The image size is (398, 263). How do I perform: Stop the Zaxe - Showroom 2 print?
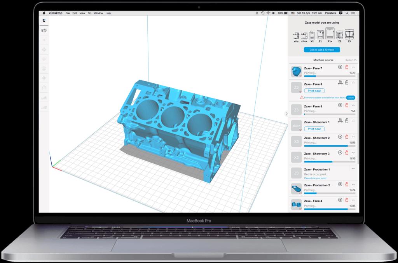[346, 137]
